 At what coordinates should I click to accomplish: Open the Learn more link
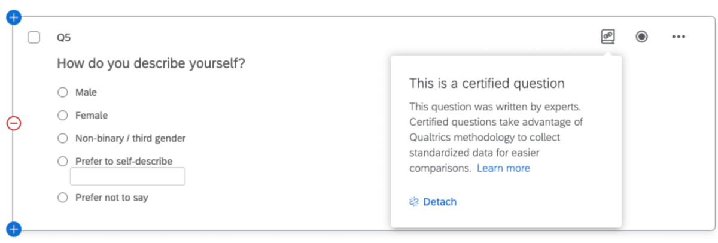click(x=503, y=168)
